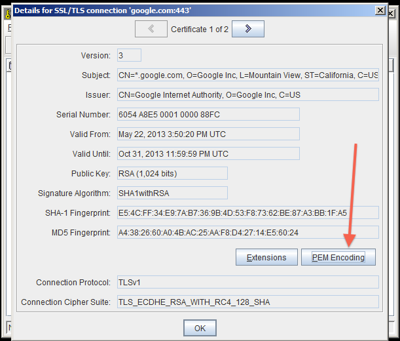Go to next certificate with right arrow
Screen dimensions: 400x341
point(248,29)
